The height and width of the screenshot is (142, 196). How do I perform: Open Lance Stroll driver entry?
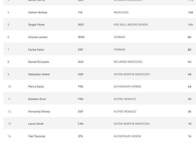[x=36, y=124]
